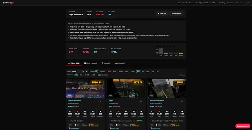Click the Message support button
252x130 pixels.
(243, 126)
